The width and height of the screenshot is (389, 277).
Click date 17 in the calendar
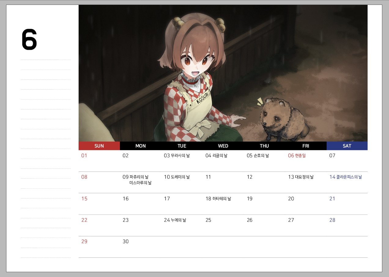click(x=167, y=199)
